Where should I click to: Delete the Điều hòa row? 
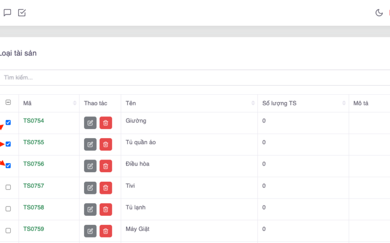tap(106, 166)
